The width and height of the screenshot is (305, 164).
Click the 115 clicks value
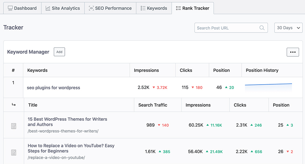185,87
